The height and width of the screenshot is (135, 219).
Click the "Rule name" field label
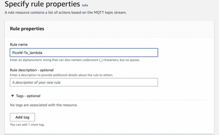[19, 44]
